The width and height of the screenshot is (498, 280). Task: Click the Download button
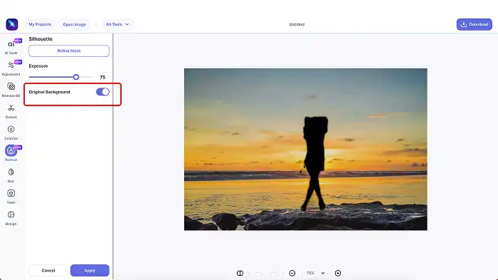click(x=475, y=24)
